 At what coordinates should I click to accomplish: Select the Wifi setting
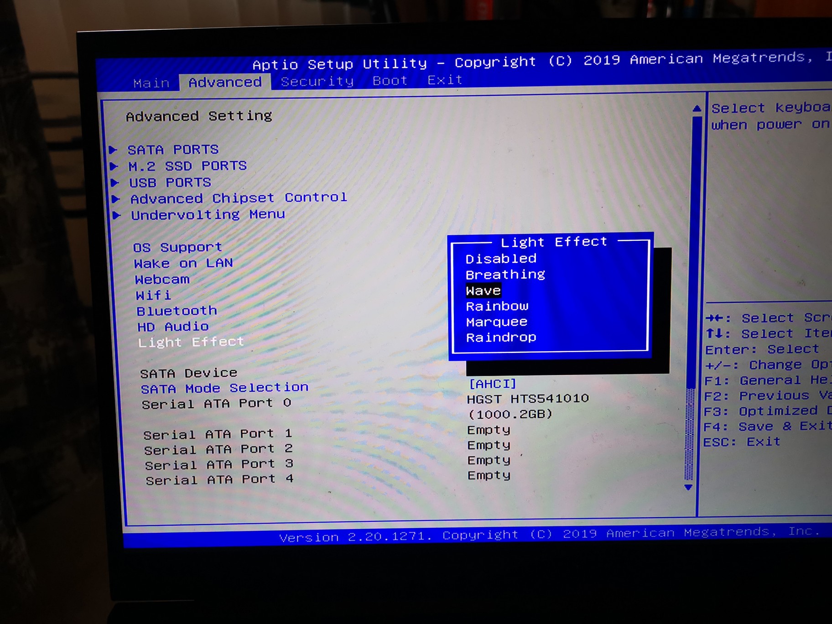point(153,295)
